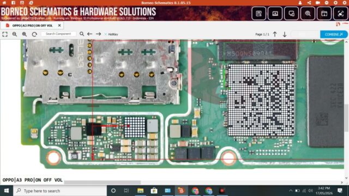Open the magnifier search button in banner
This screenshot has height=196, width=349.
pyautogui.click(x=308, y=14)
